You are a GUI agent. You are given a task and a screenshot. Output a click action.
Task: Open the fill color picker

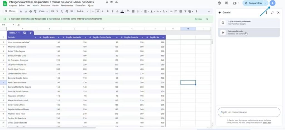click(128, 11)
